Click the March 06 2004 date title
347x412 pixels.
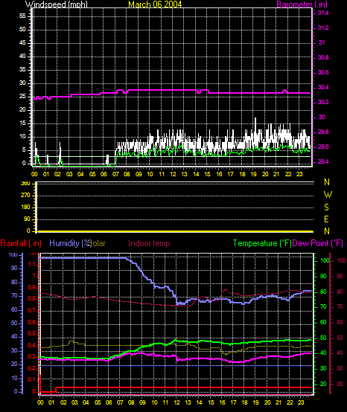(x=155, y=4)
